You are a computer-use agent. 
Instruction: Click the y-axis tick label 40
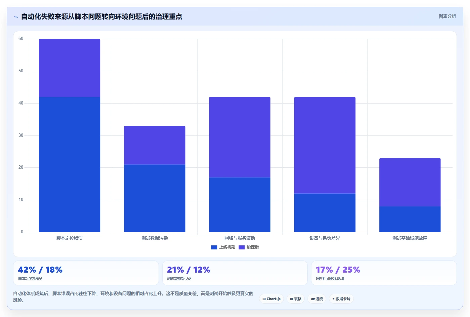(21, 103)
